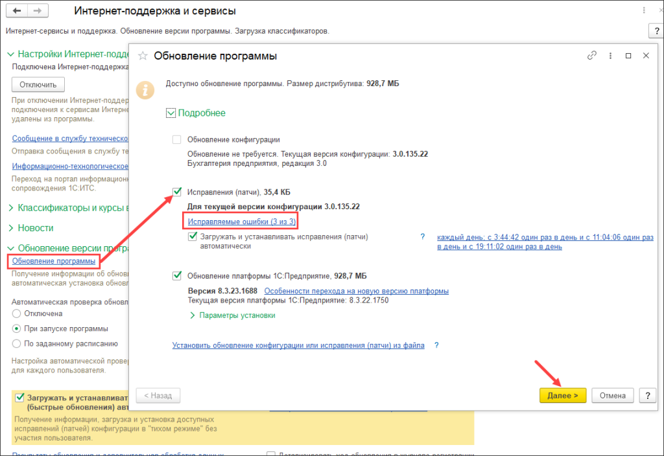Click the Обновление программы dialog title

(215, 56)
